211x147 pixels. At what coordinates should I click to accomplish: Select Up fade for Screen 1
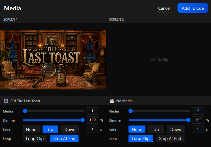tap(50, 129)
